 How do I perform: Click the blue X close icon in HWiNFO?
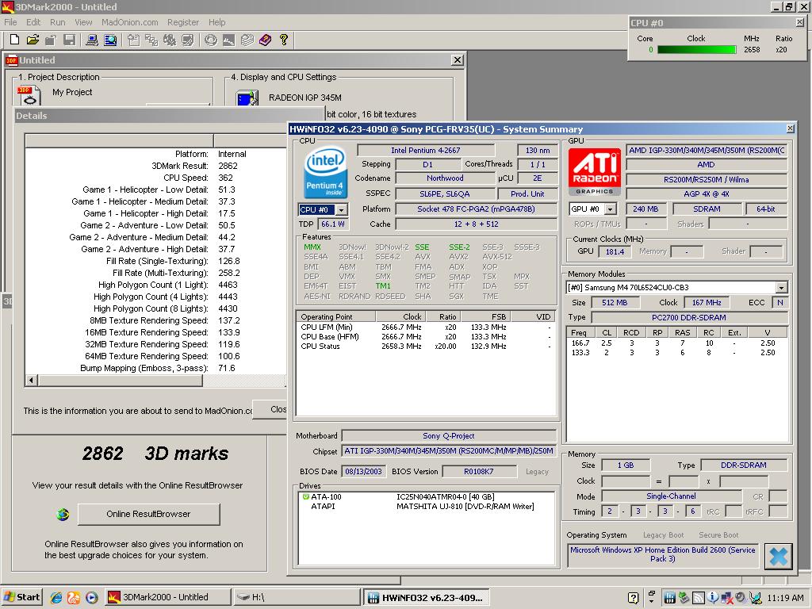click(779, 556)
